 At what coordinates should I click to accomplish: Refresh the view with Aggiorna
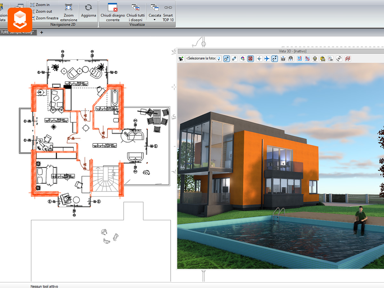[x=89, y=11]
